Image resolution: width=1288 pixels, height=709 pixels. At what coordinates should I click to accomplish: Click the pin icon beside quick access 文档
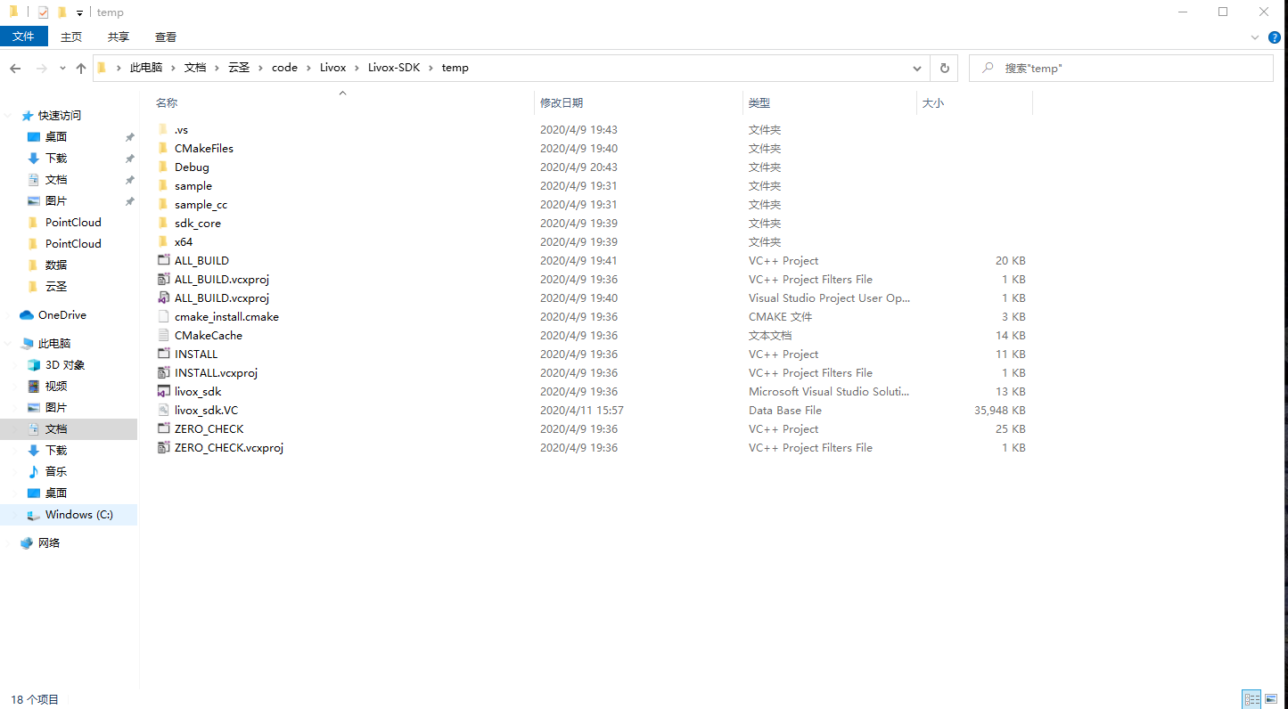point(129,180)
